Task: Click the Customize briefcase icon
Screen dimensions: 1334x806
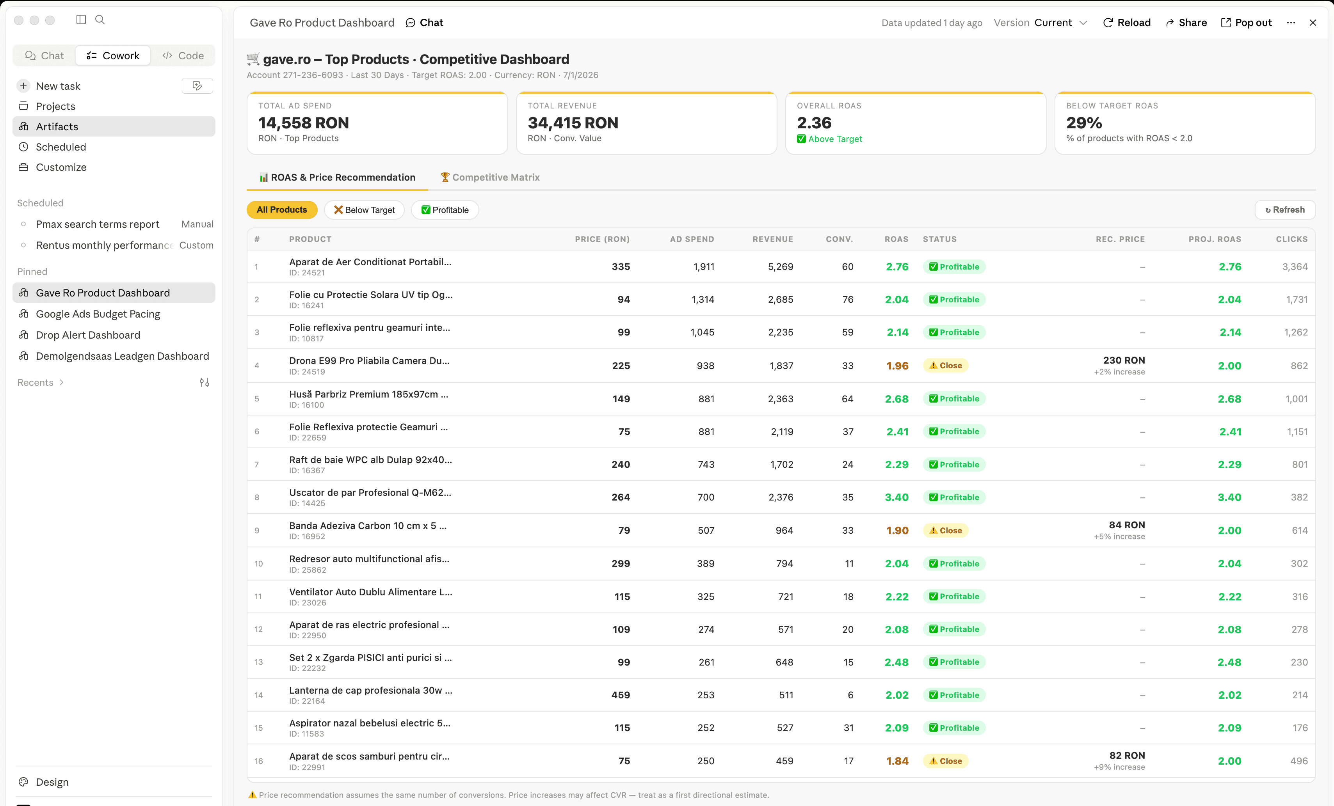Action: click(23, 167)
